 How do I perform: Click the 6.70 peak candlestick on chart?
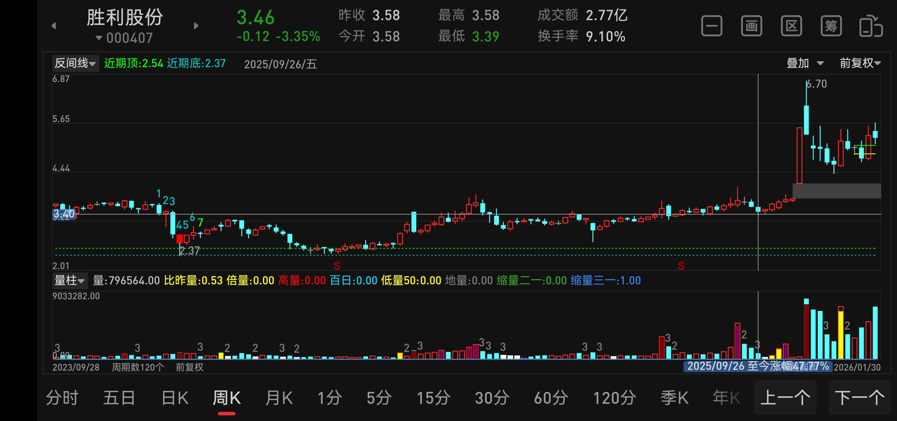point(807,119)
